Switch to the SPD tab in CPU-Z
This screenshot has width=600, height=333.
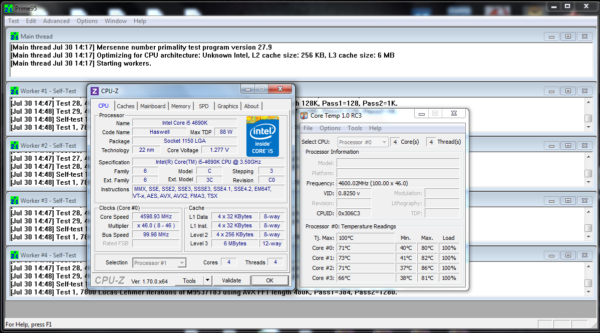(x=203, y=106)
